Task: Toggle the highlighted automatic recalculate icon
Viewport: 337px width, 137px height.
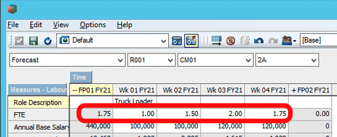Action: 191,40
